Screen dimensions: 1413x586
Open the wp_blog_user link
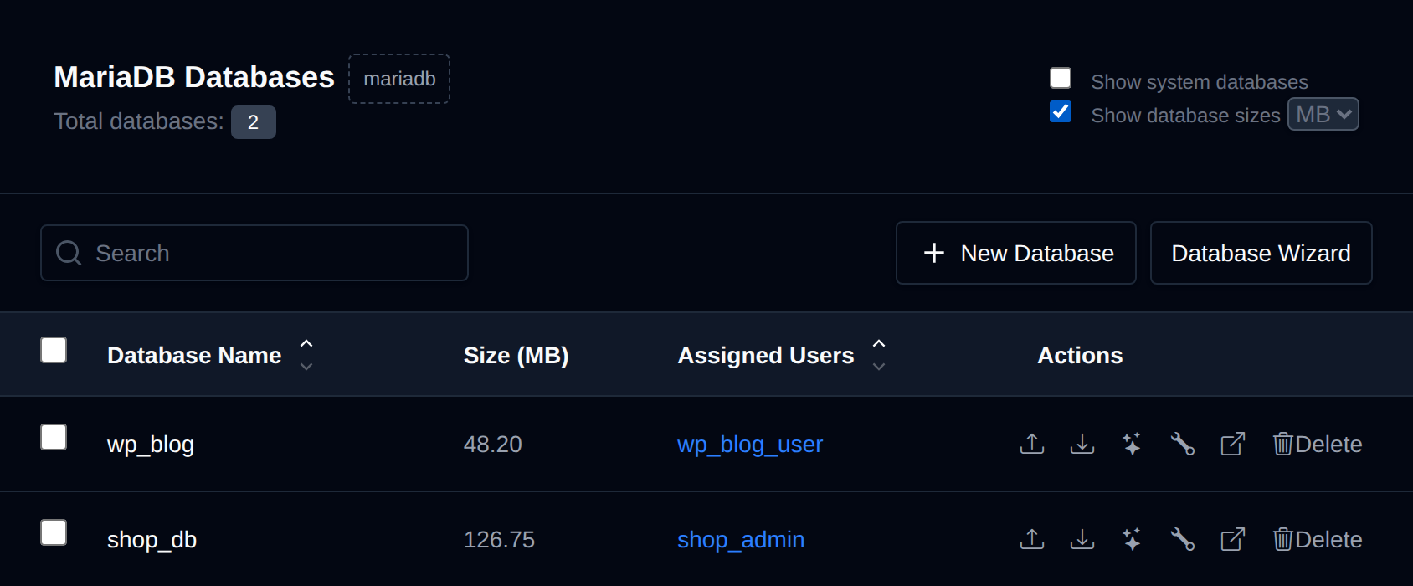click(750, 445)
